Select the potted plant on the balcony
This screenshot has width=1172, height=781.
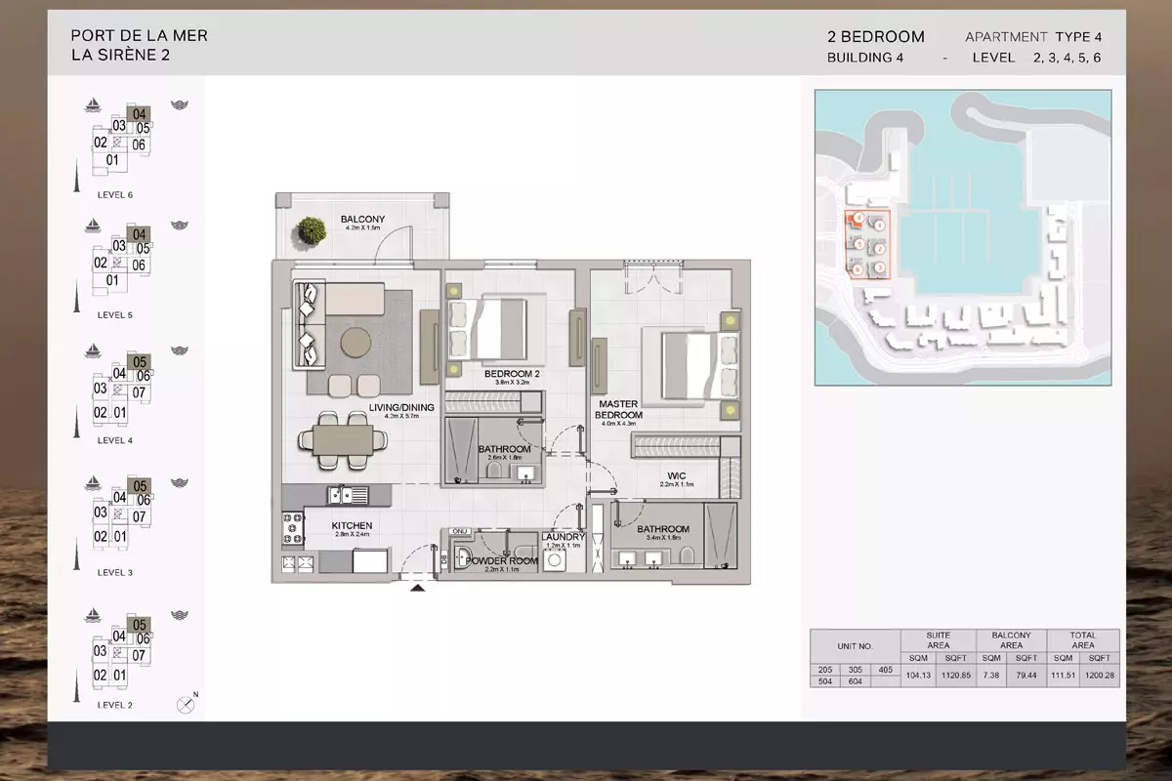313,230
